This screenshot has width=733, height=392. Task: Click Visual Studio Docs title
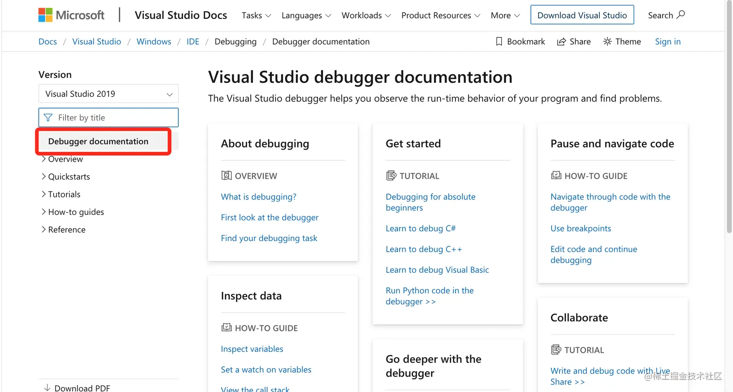(x=181, y=15)
